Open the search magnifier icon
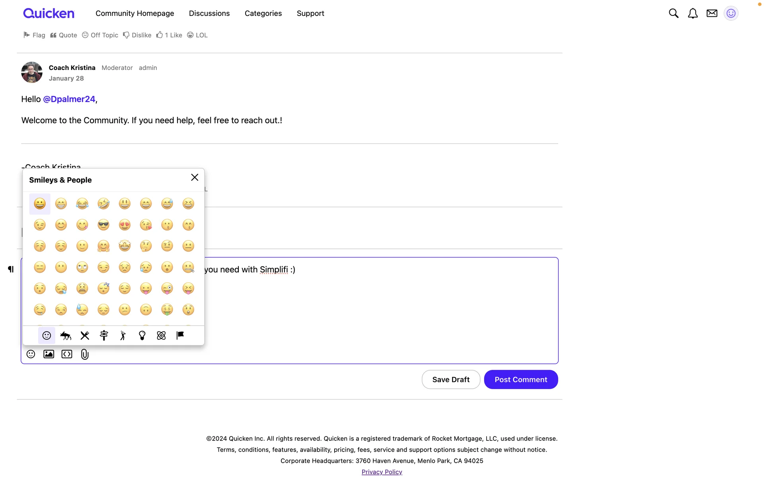The image size is (764, 477). [673, 14]
